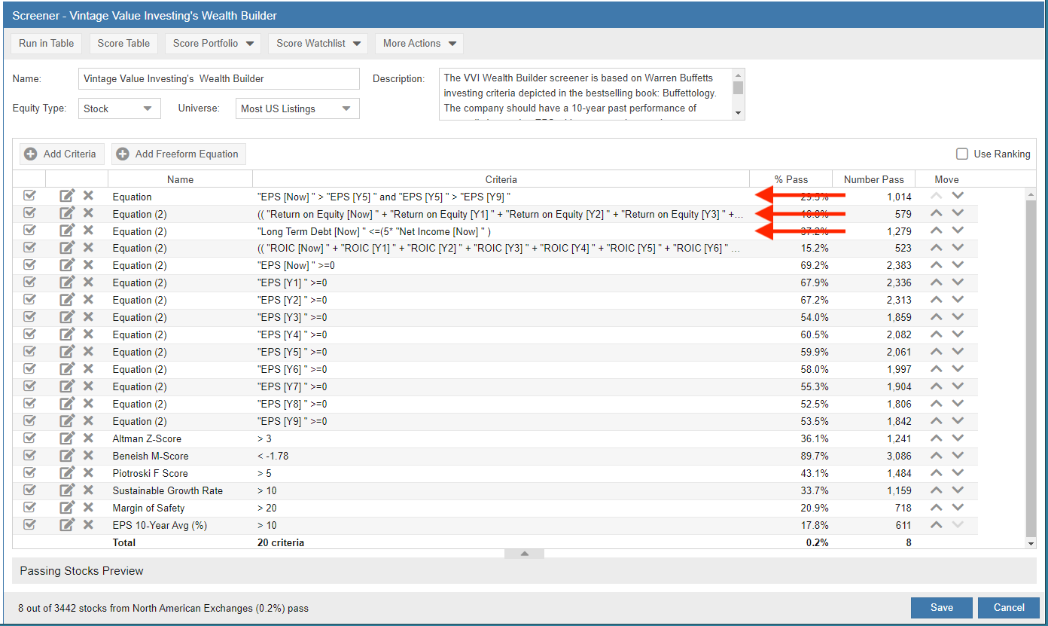Image resolution: width=1048 pixels, height=626 pixels.
Task: Click the Altman Z-Score name cell
Action: pos(180,438)
